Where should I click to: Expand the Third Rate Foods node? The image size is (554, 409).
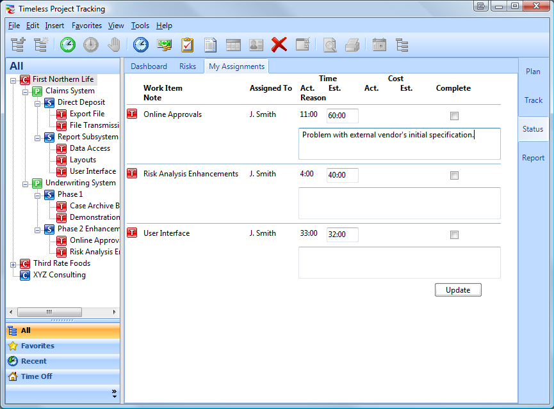click(13, 264)
